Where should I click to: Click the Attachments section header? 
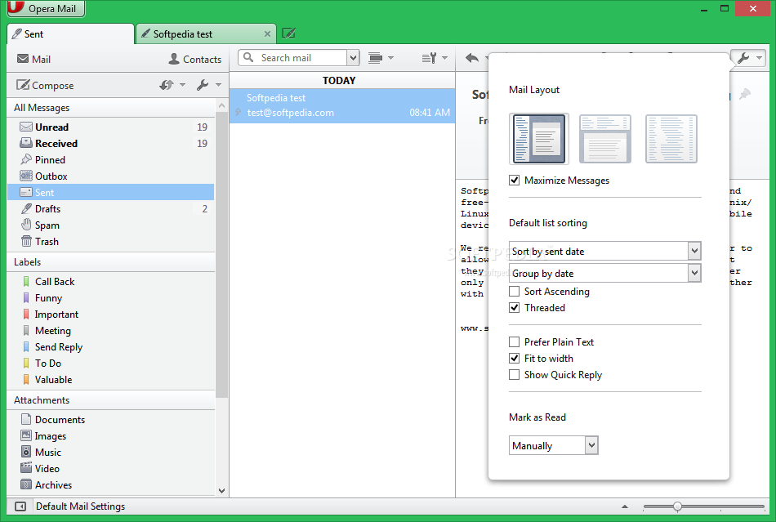click(111, 399)
